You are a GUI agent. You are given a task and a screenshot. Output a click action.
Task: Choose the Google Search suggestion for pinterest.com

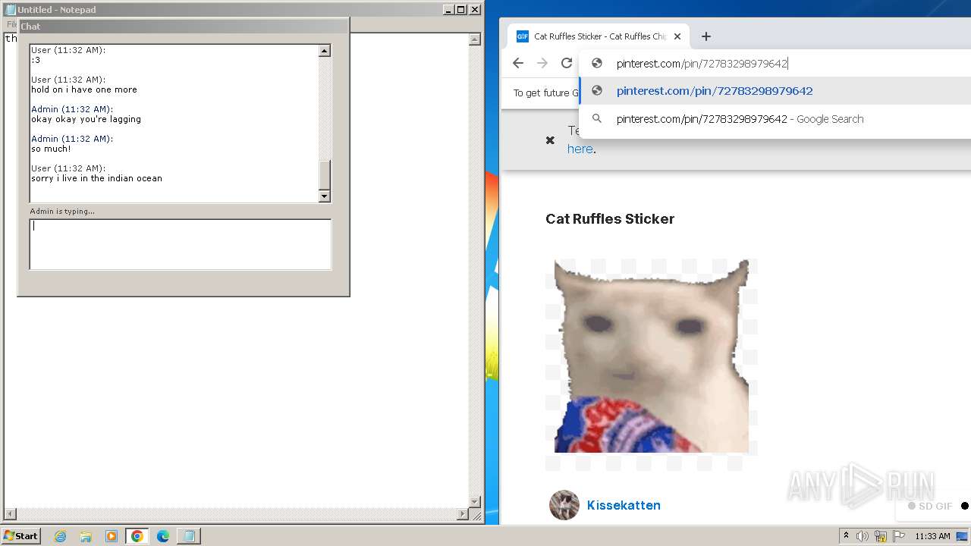[775, 119]
